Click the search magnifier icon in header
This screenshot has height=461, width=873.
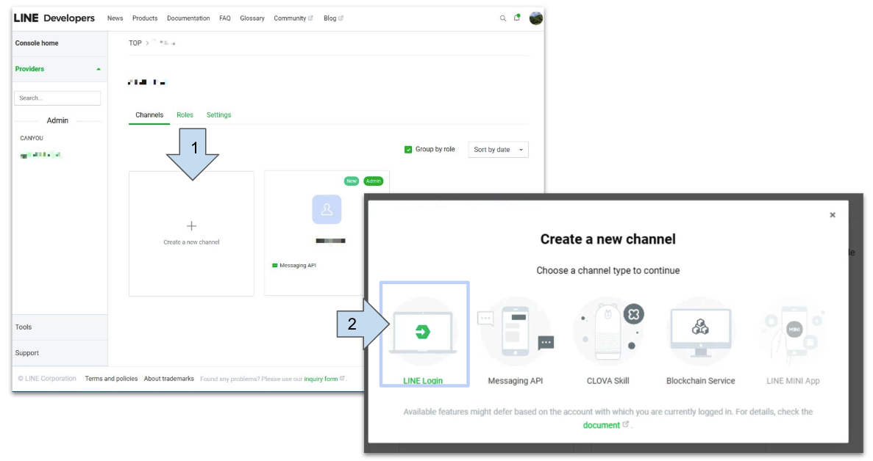(503, 18)
